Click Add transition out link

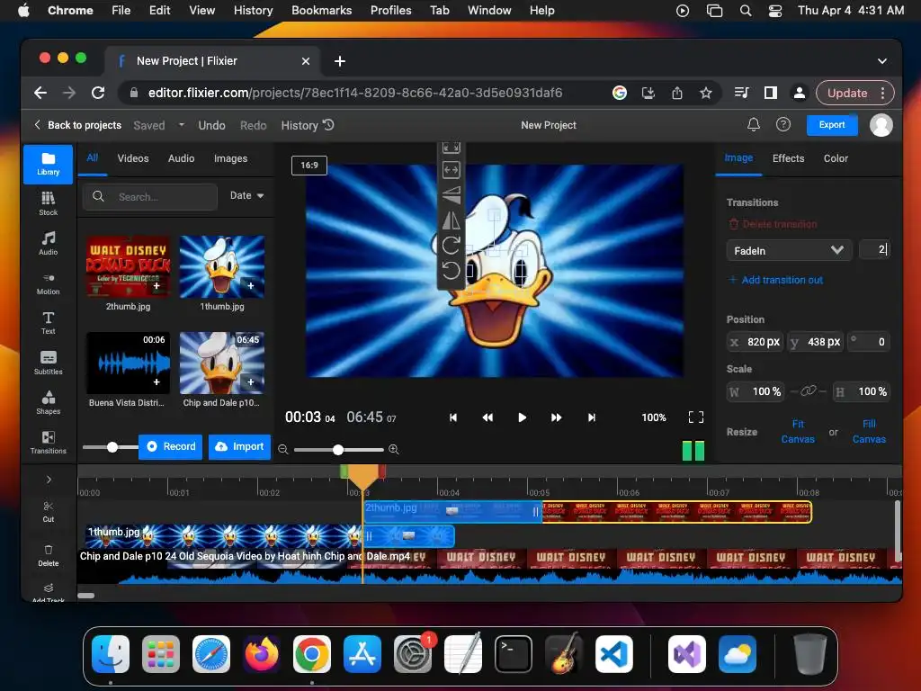tap(776, 280)
